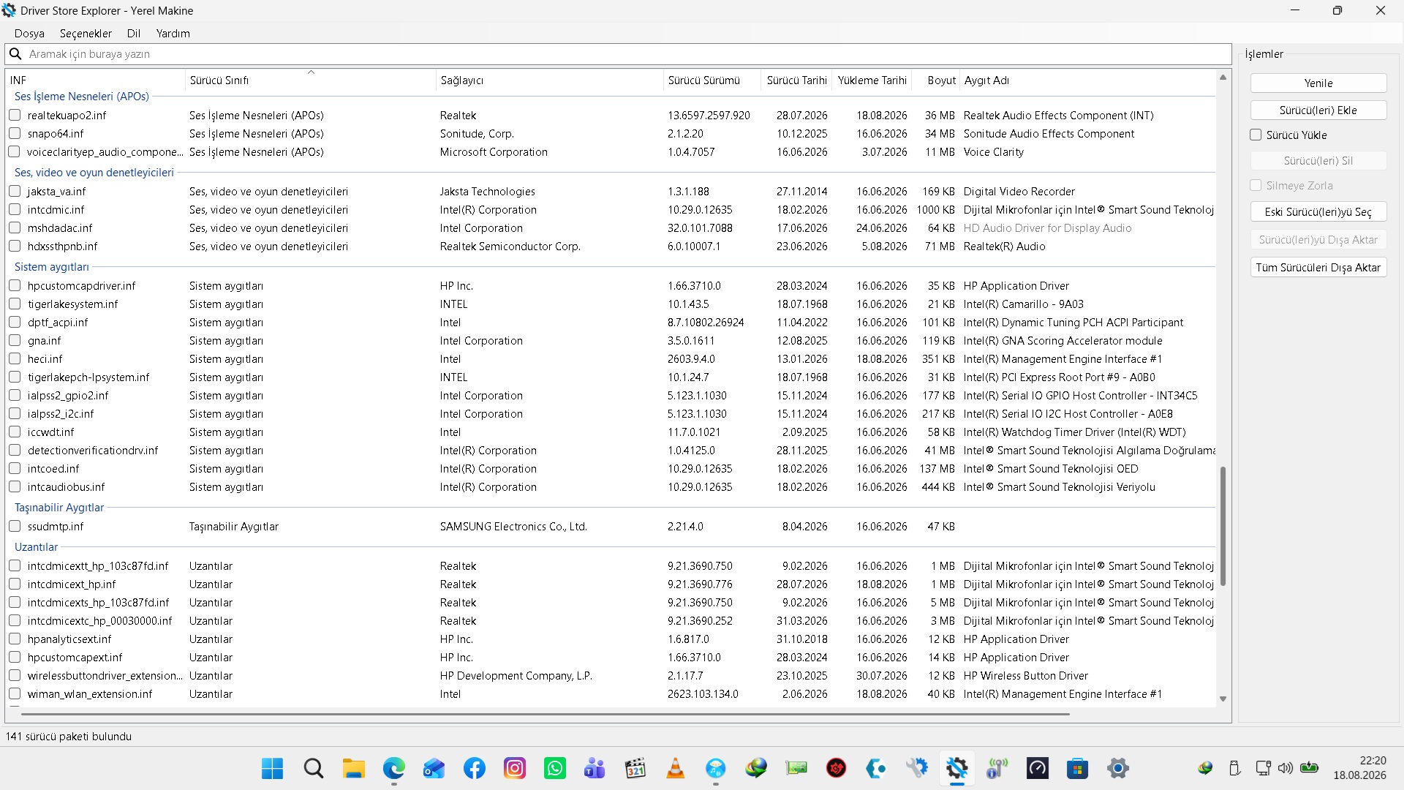Click the horizontal scrollbar of the driver list
Viewport: 1404px width, 790px height.
pos(545,713)
